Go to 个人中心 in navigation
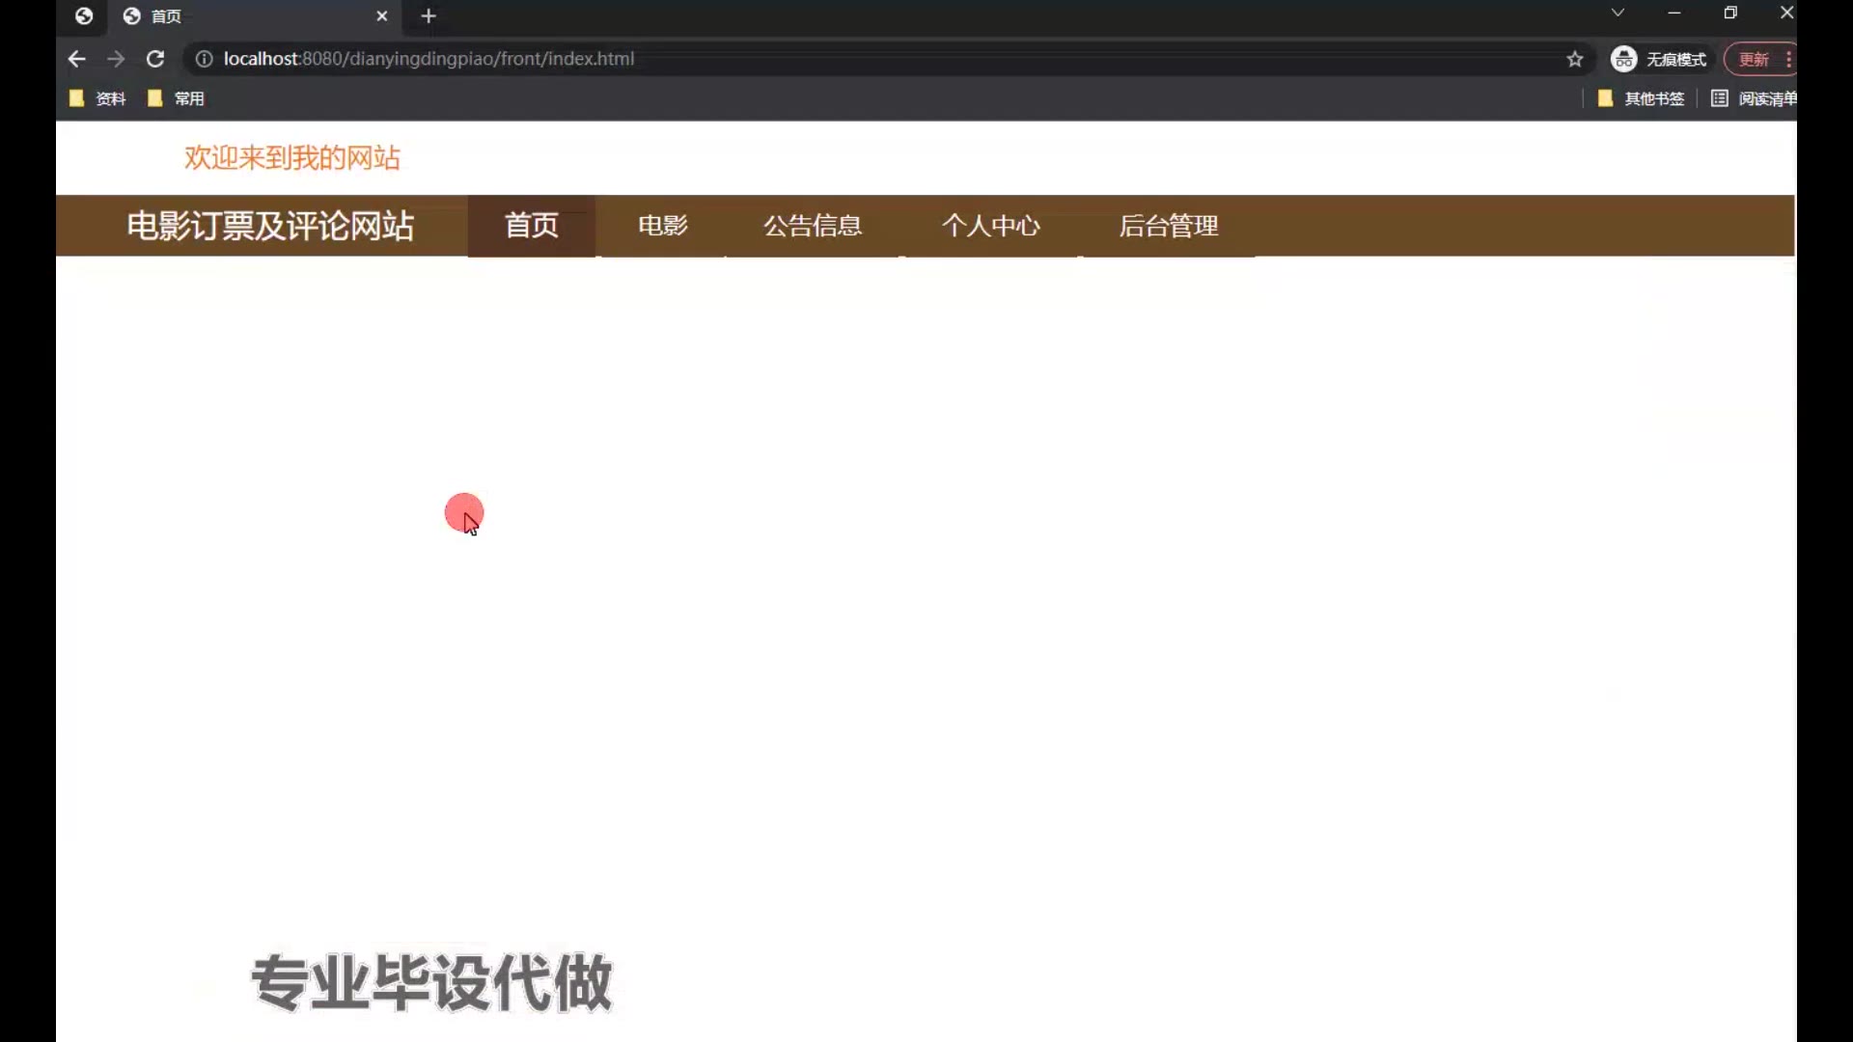The height and width of the screenshot is (1042, 1853). point(991,226)
